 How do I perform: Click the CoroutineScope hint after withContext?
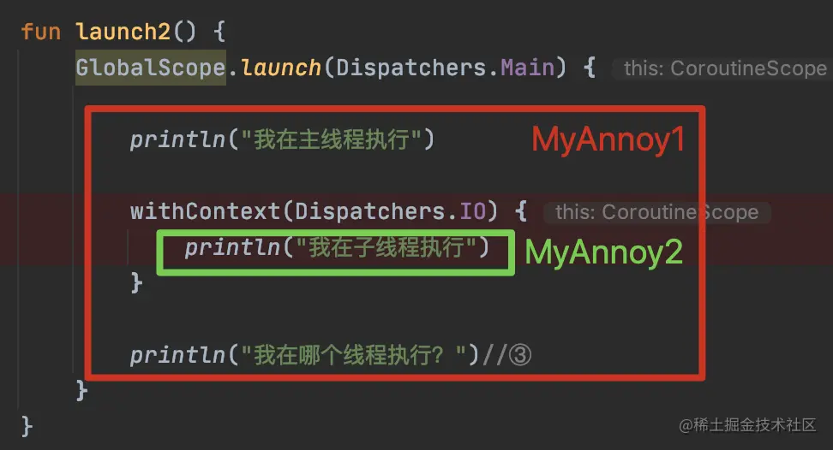click(x=657, y=212)
